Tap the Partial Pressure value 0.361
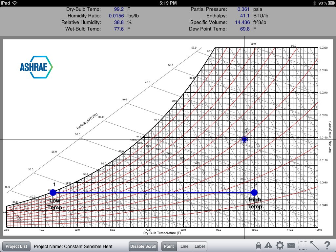336x252 pixels. pyautogui.click(x=243, y=9)
